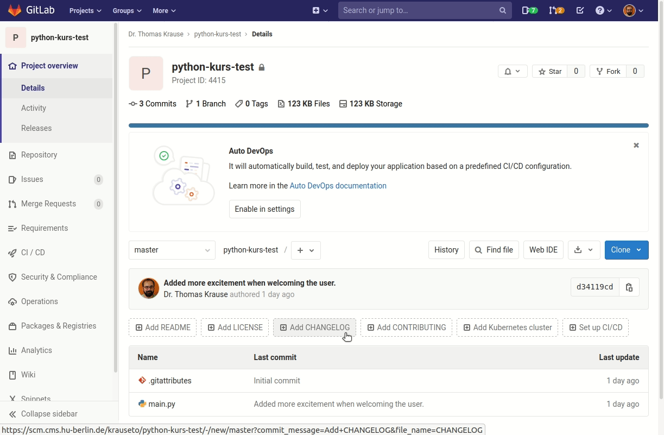Copy the commit SHA d34119cd
The height and width of the screenshot is (435, 664).
[629, 287]
